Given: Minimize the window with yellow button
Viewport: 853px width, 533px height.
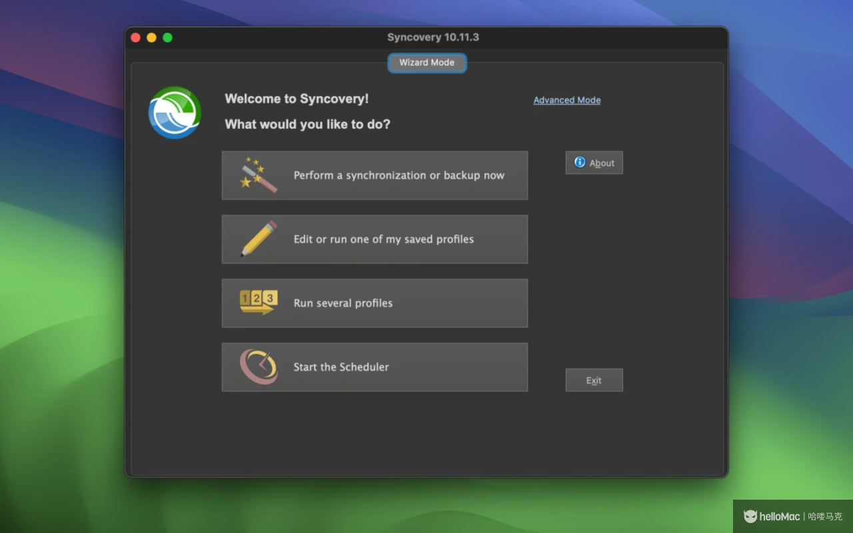Looking at the screenshot, I should [x=151, y=37].
